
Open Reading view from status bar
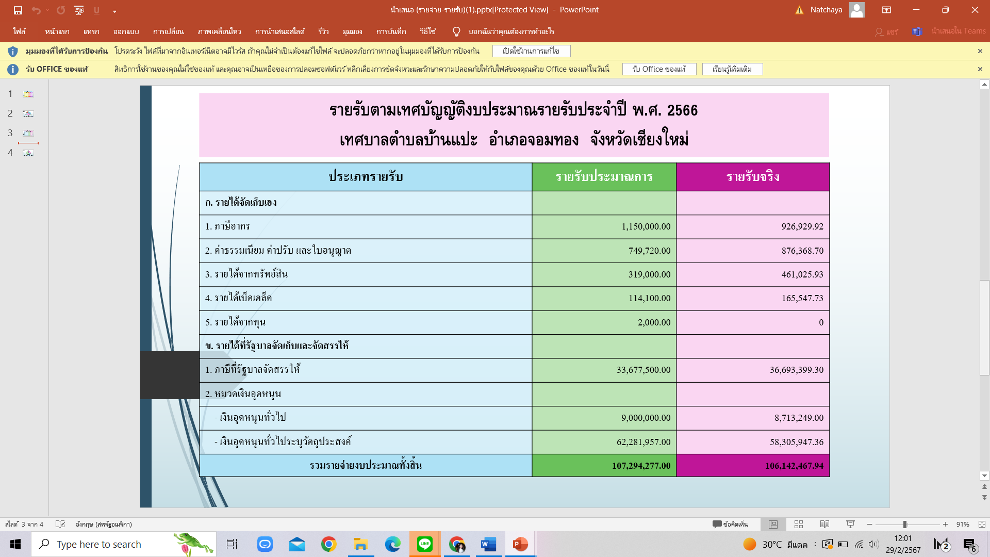click(x=824, y=524)
